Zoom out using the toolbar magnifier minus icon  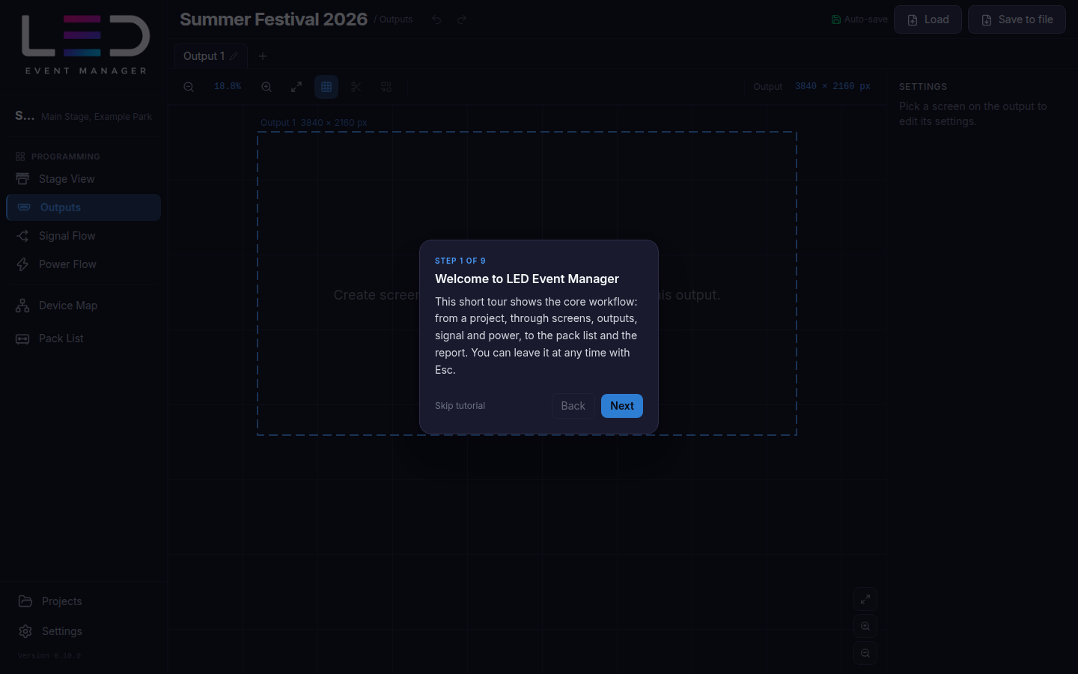coord(189,87)
